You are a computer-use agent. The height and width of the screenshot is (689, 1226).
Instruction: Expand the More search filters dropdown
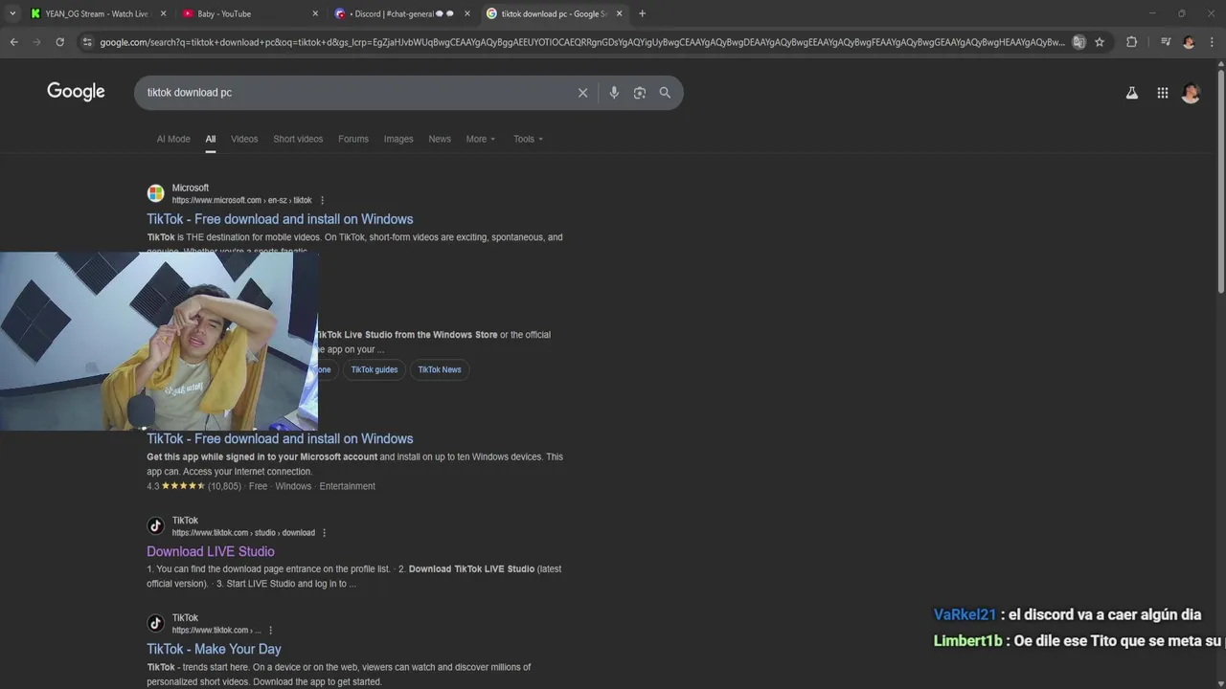pyautogui.click(x=481, y=139)
